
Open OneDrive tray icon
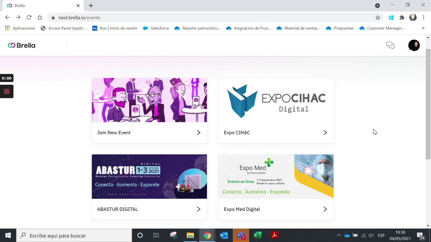pos(347,236)
